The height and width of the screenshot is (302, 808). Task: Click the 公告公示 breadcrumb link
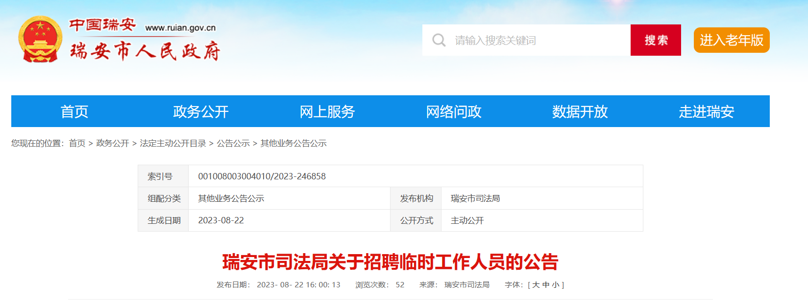pos(233,143)
